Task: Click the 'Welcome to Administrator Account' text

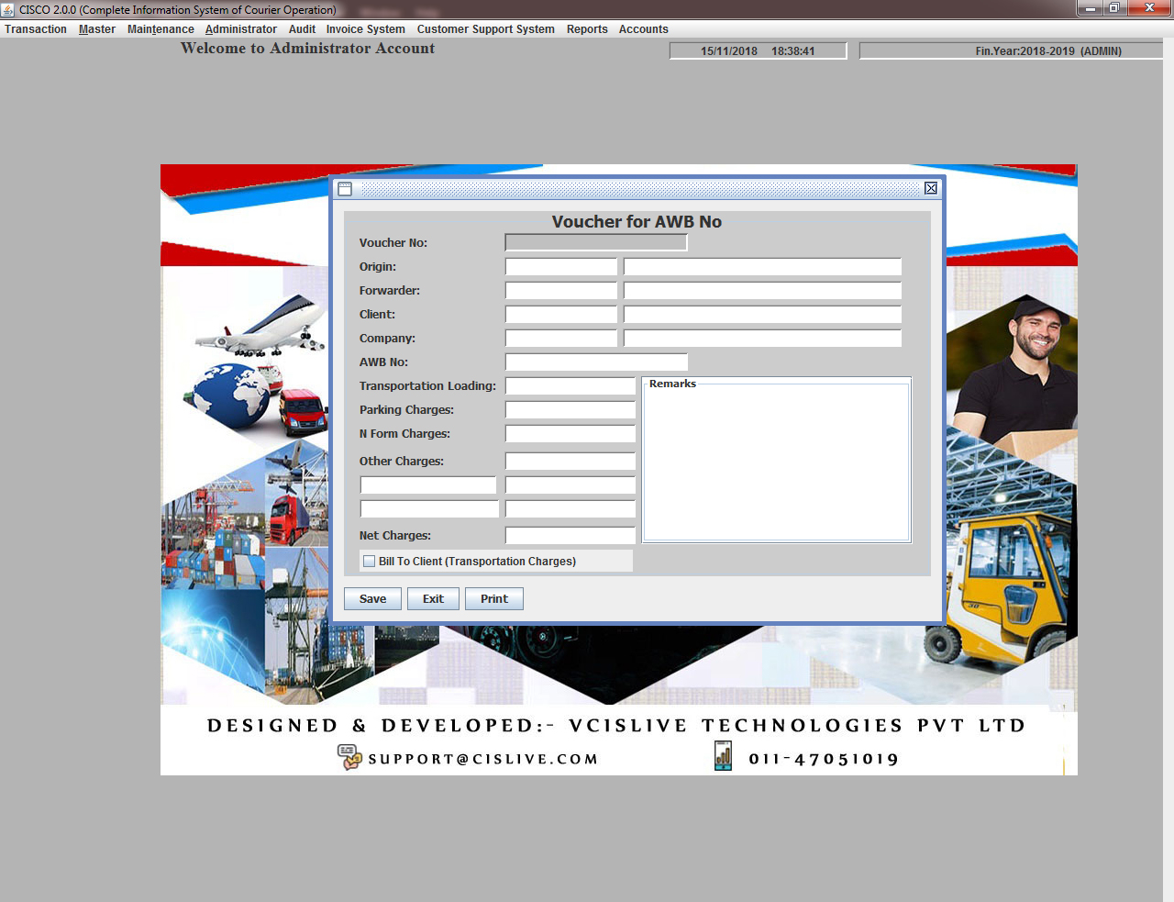Action: (308, 49)
